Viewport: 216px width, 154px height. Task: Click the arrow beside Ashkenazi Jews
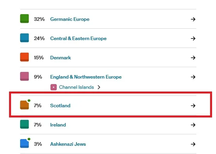click(x=193, y=144)
